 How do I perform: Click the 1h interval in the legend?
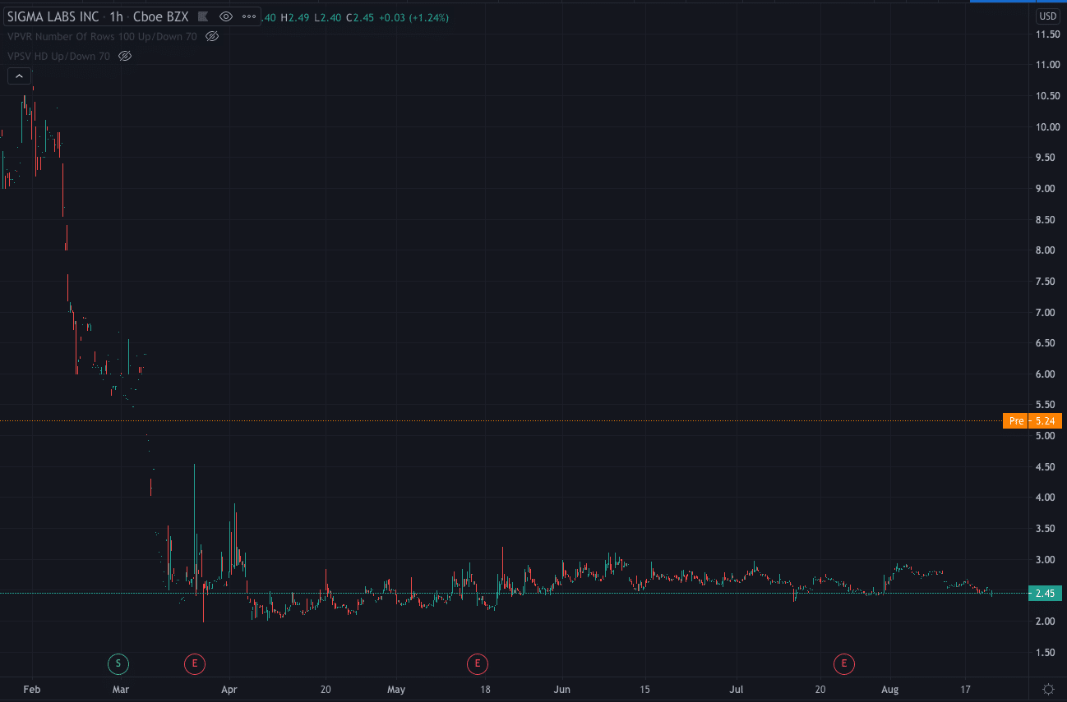point(116,16)
